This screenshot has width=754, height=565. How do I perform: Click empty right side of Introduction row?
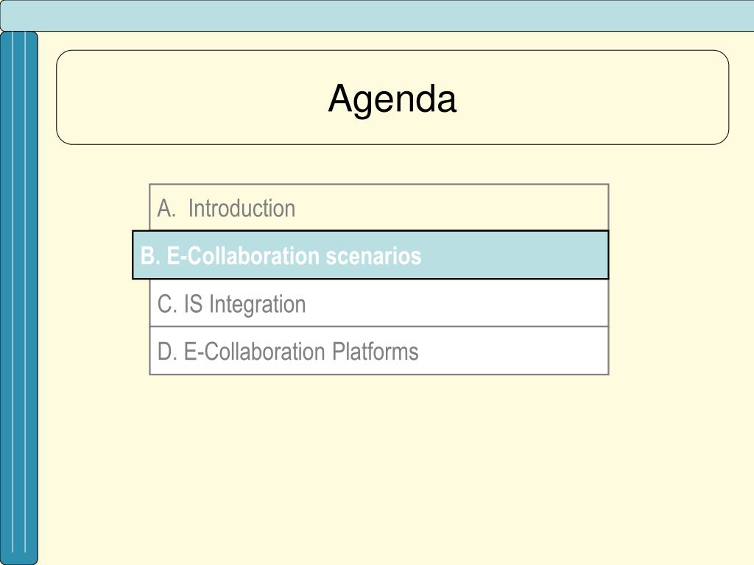click(x=452, y=207)
